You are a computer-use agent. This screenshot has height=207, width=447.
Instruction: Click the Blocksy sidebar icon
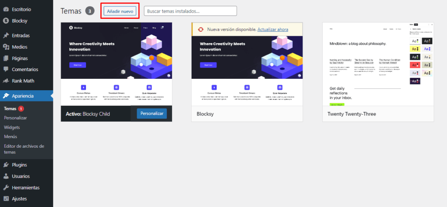(x=6, y=21)
